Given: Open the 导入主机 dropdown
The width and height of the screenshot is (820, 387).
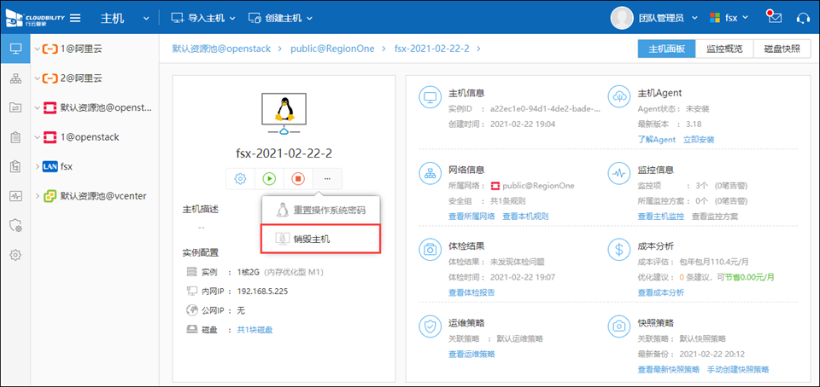Looking at the screenshot, I should click(x=202, y=17).
